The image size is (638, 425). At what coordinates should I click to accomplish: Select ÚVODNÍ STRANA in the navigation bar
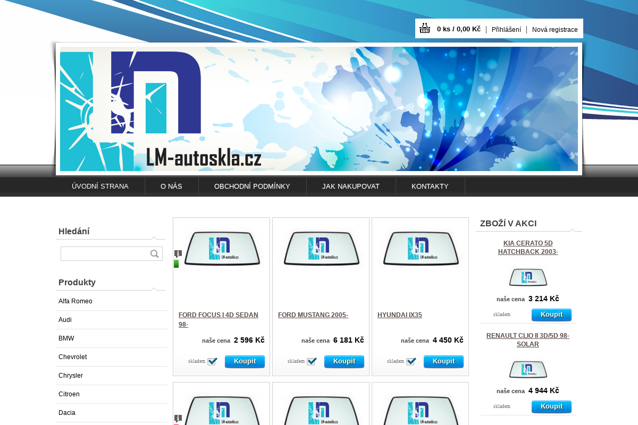tap(100, 186)
